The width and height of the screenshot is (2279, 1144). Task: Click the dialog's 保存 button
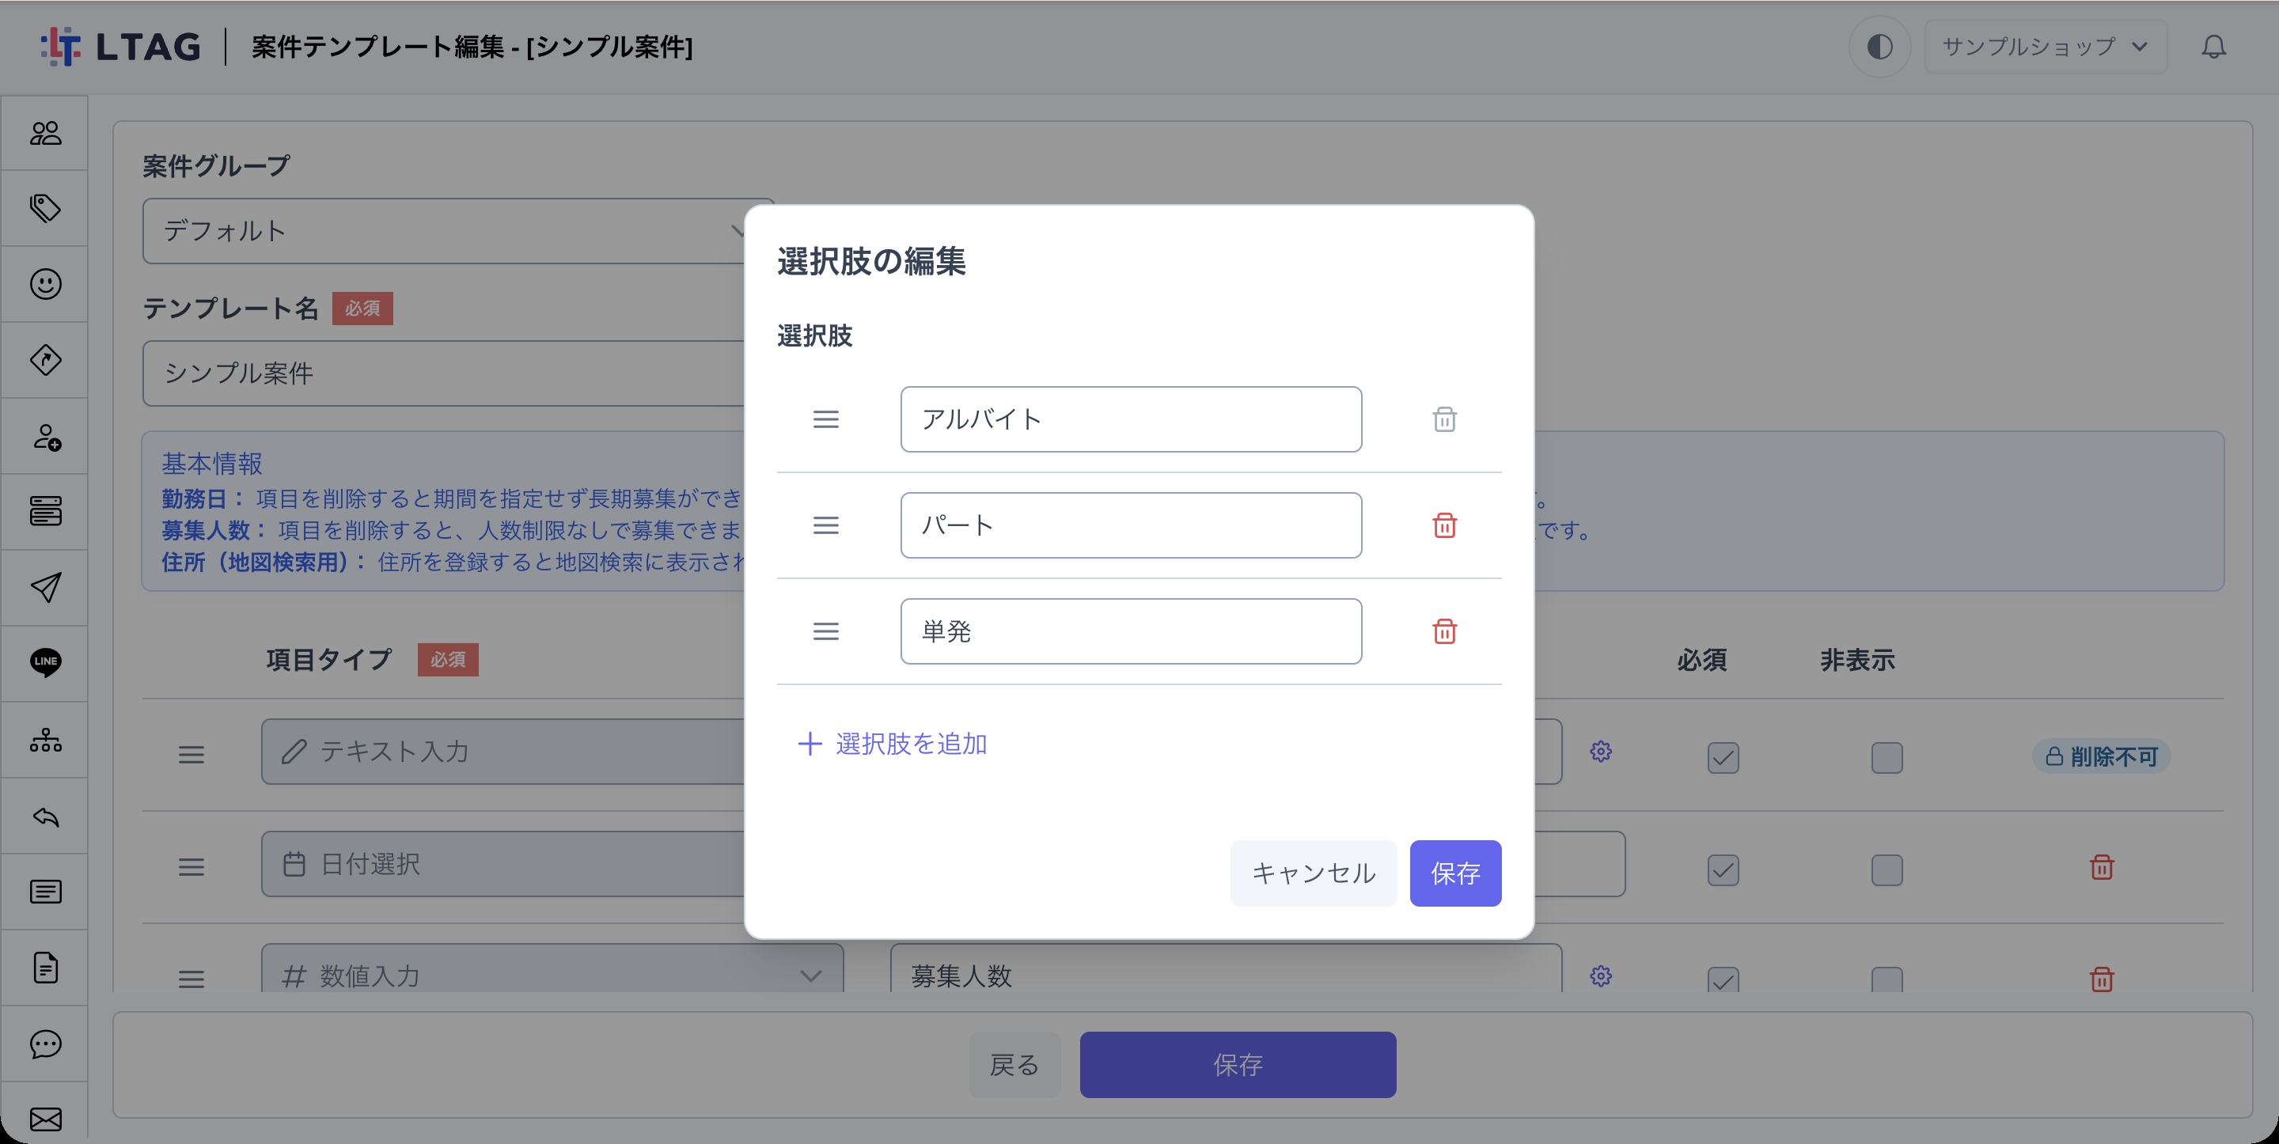(x=1454, y=873)
